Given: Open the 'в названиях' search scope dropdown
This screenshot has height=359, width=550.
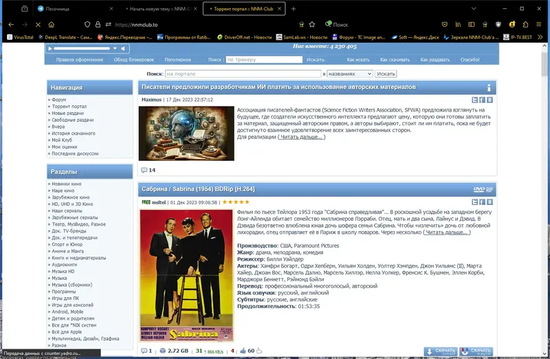Looking at the screenshot, I should (350, 74).
